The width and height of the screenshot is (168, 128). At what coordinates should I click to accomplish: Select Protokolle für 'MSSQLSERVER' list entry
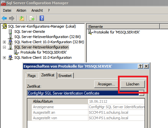(117, 32)
